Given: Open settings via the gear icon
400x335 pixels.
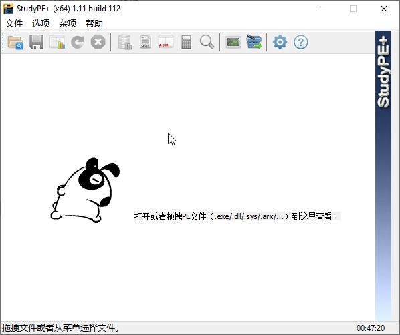Looking at the screenshot, I should click(x=280, y=42).
